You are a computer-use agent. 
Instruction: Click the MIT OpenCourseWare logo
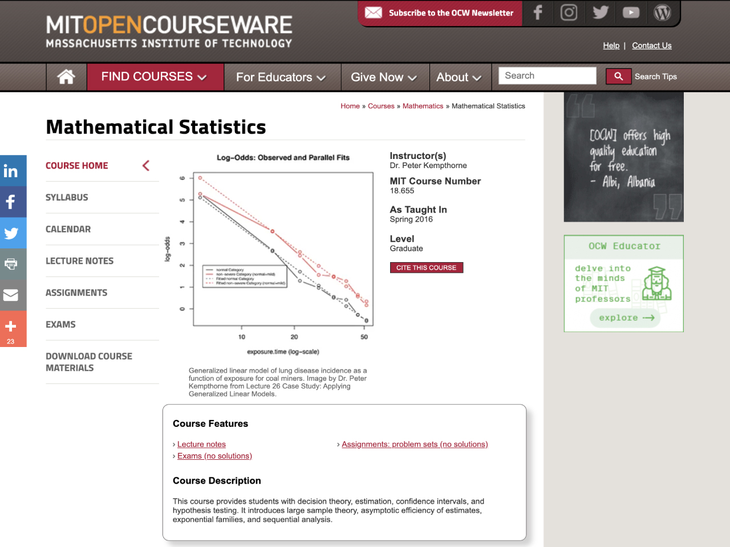169,31
